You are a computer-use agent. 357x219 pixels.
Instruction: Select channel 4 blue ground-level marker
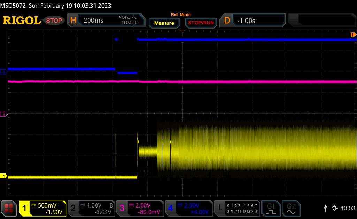[3, 72]
